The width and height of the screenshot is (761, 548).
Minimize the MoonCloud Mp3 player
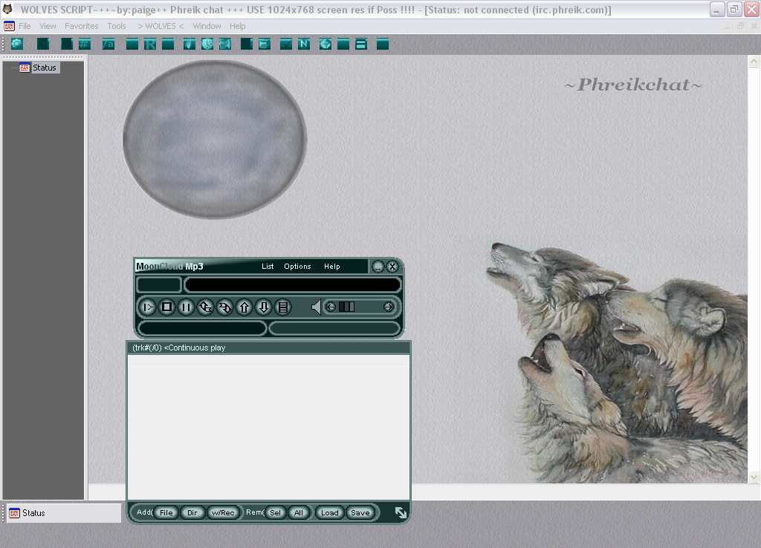point(378,267)
